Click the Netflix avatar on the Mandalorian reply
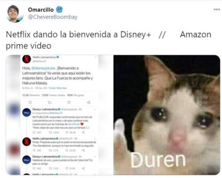Viewport: 222px width, 178px height. point(27,141)
